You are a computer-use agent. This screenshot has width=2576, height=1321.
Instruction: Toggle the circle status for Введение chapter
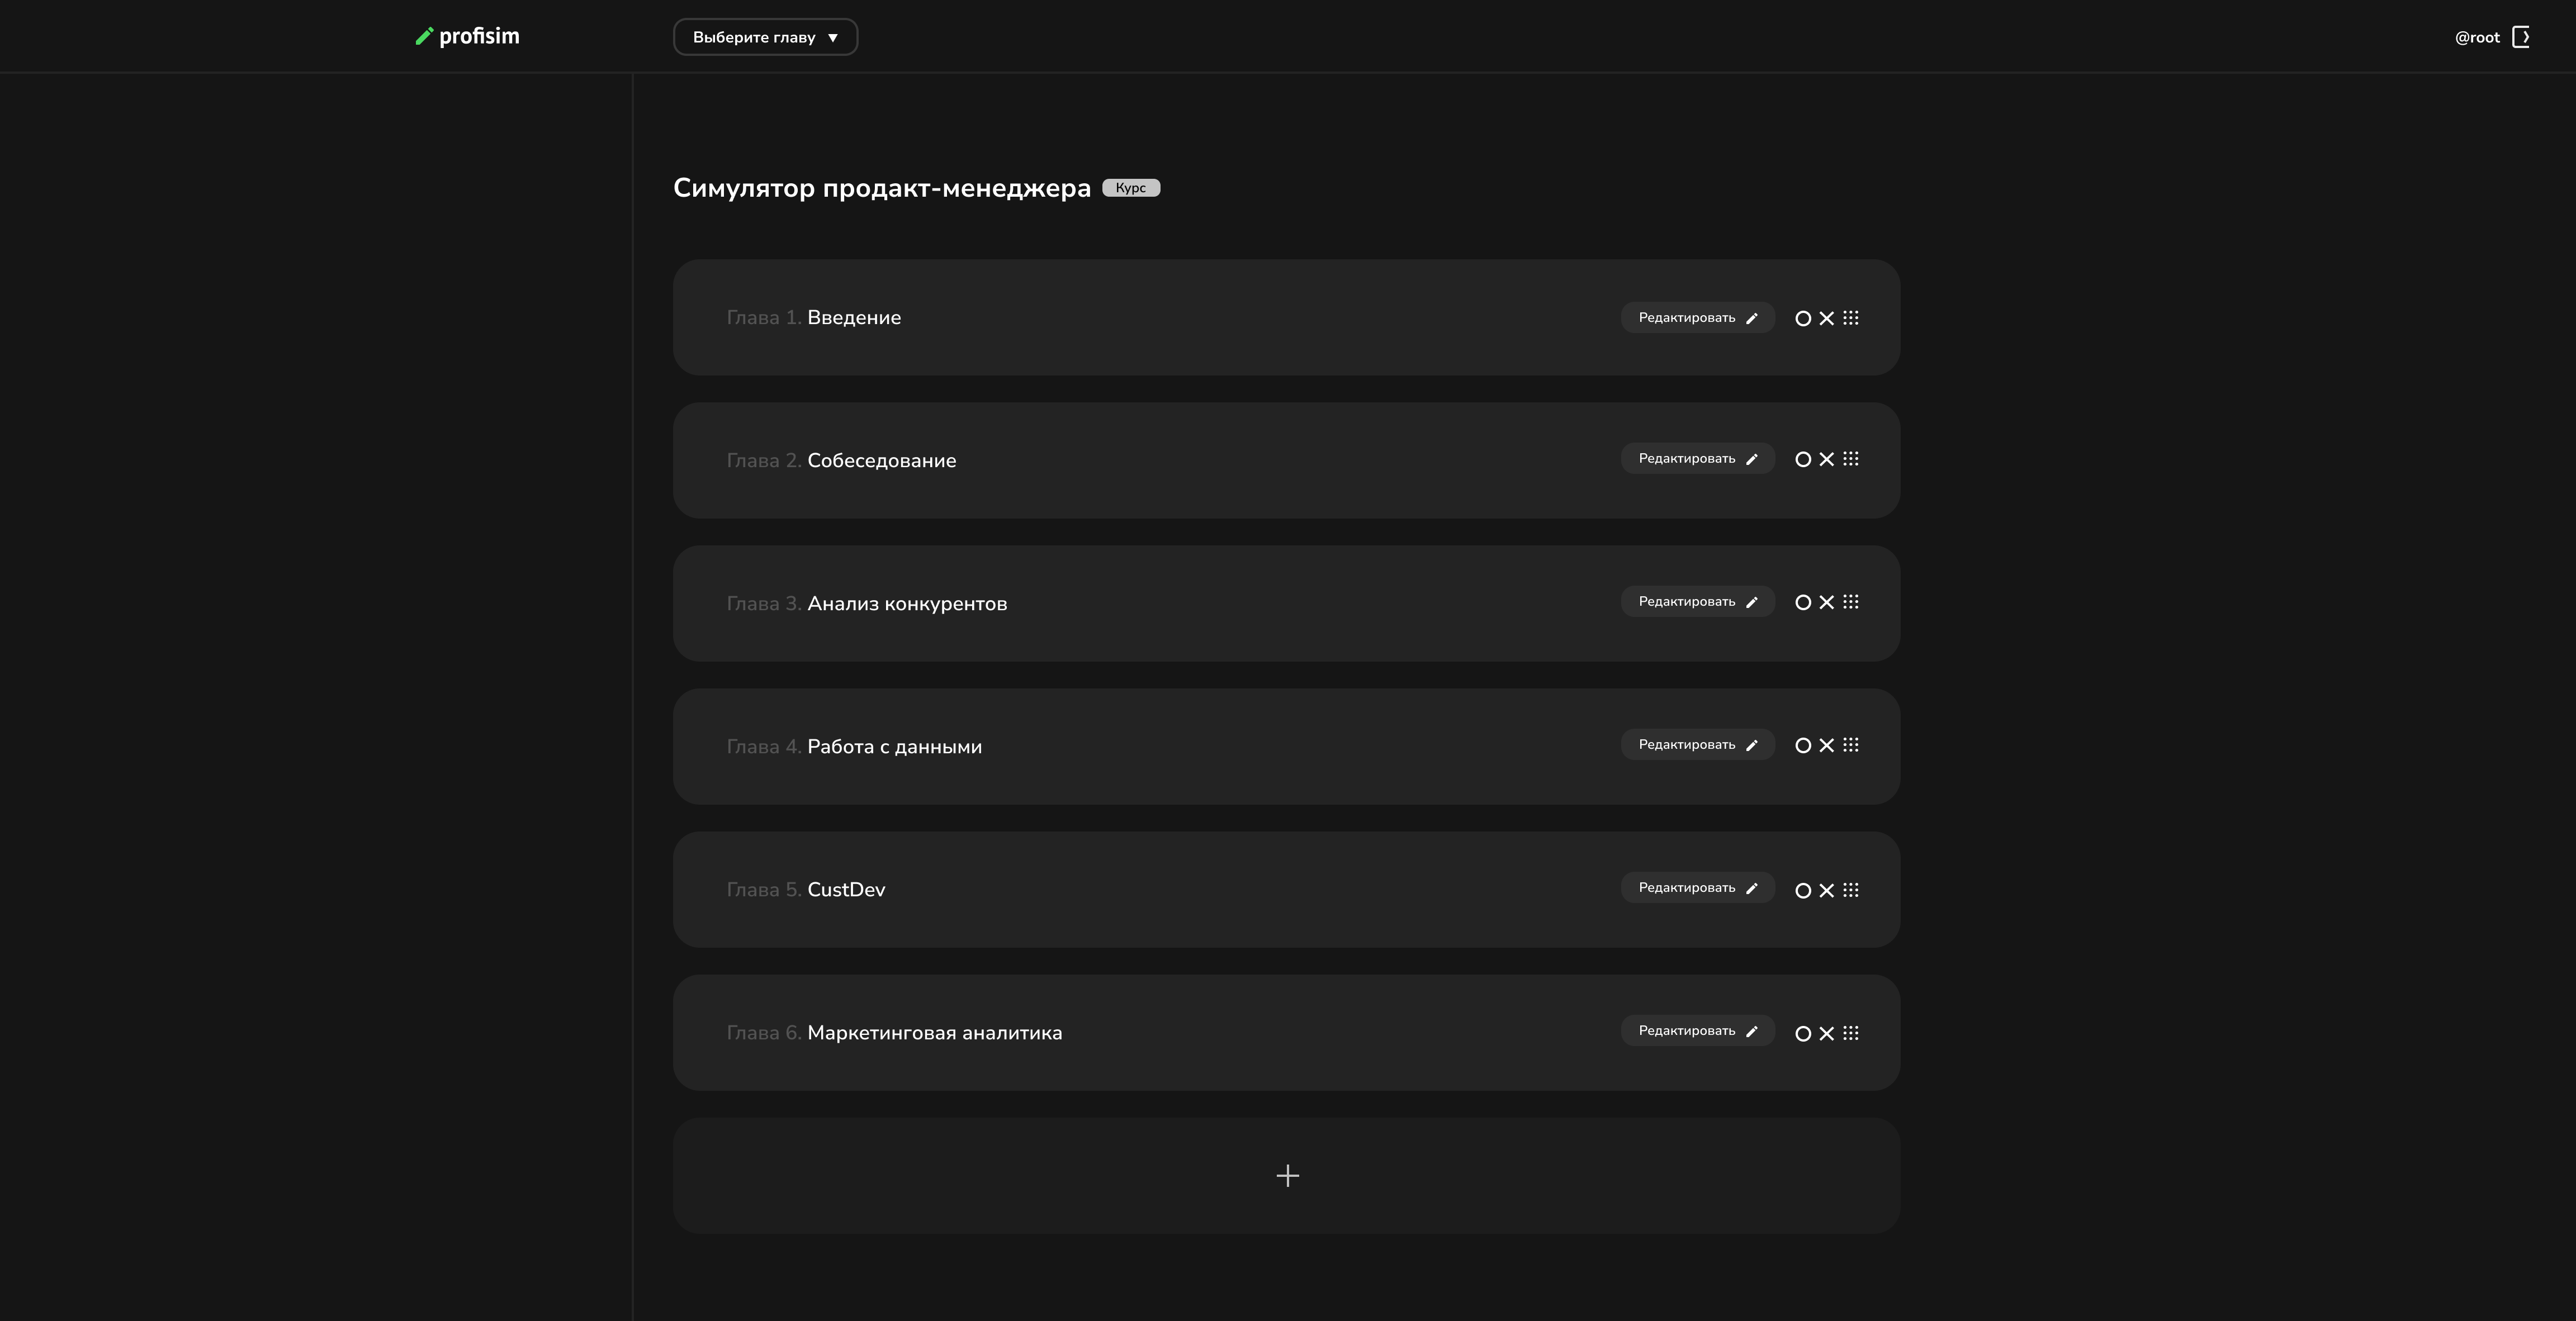(x=1803, y=318)
